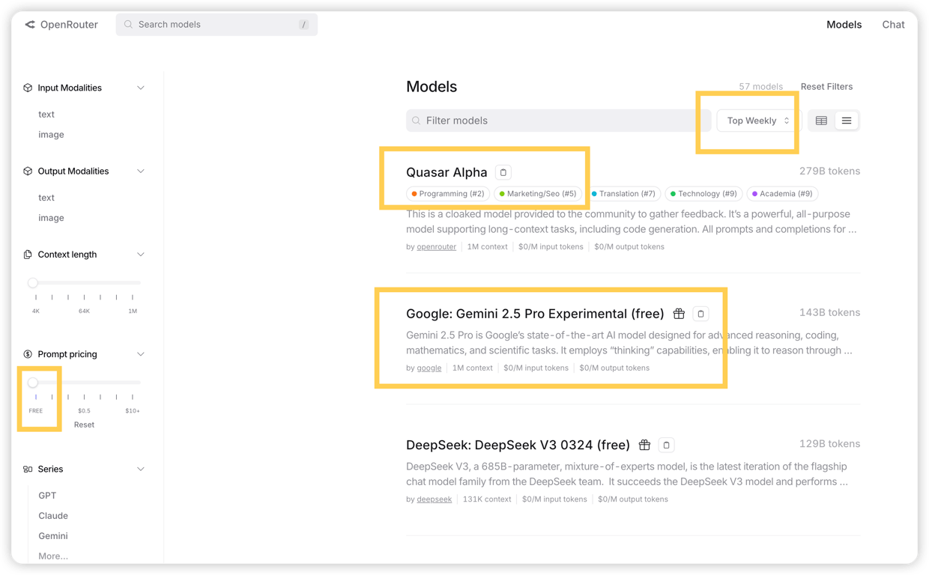Click the 279B tokens count
This screenshot has height=575, width=929.
(x=829, y=171)
